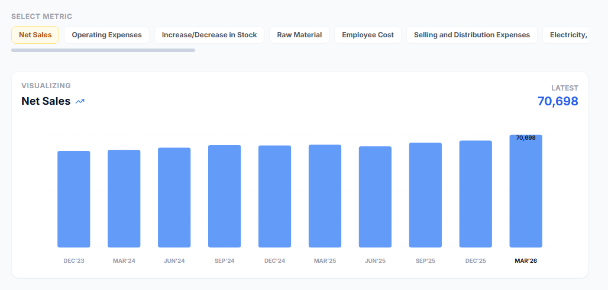Screen dimensions: 608x290
Task: Click the large blue 70,698 latest value
Action: tap(558, 101)
